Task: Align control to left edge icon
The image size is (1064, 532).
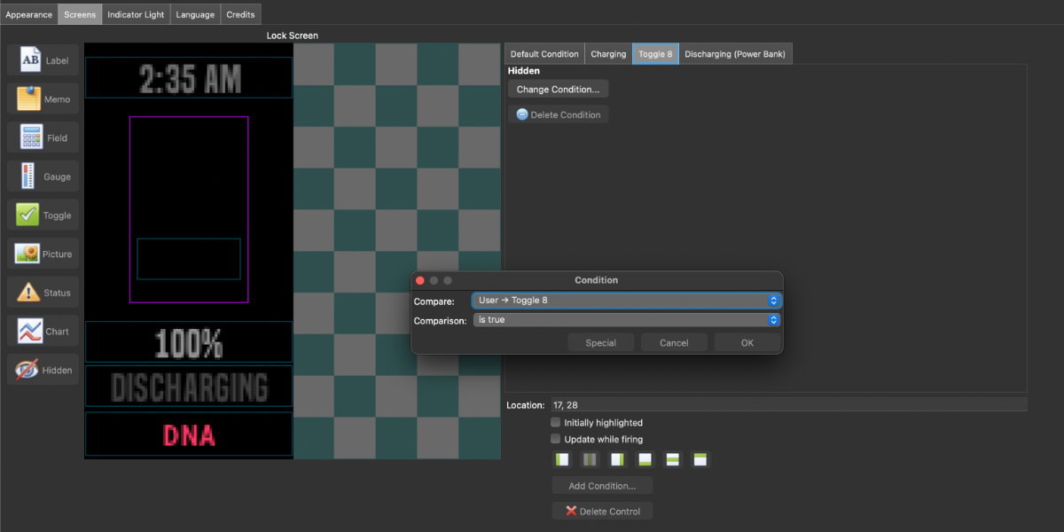Action: click(x=562, y=459)
